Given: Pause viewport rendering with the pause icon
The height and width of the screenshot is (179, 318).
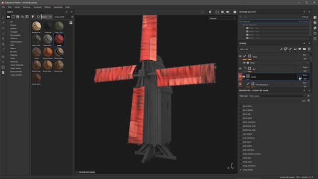Looking at the screenshot, I should click(210, 12).
